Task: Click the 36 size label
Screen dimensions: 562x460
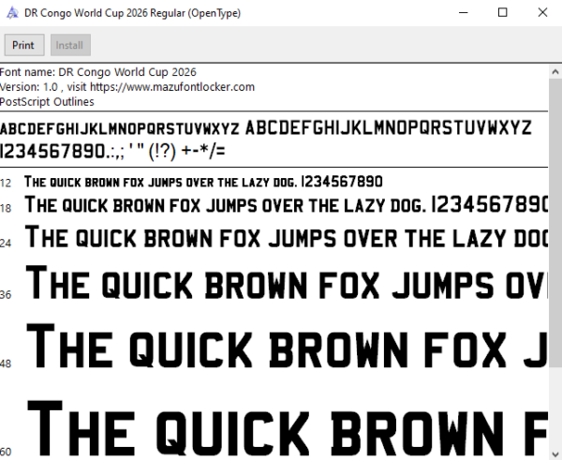Action: (6, 295)
